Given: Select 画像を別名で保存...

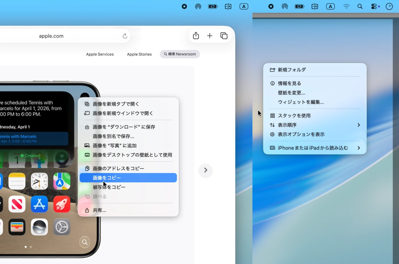Looking at the screenshot, I should (x=128, y=136).
